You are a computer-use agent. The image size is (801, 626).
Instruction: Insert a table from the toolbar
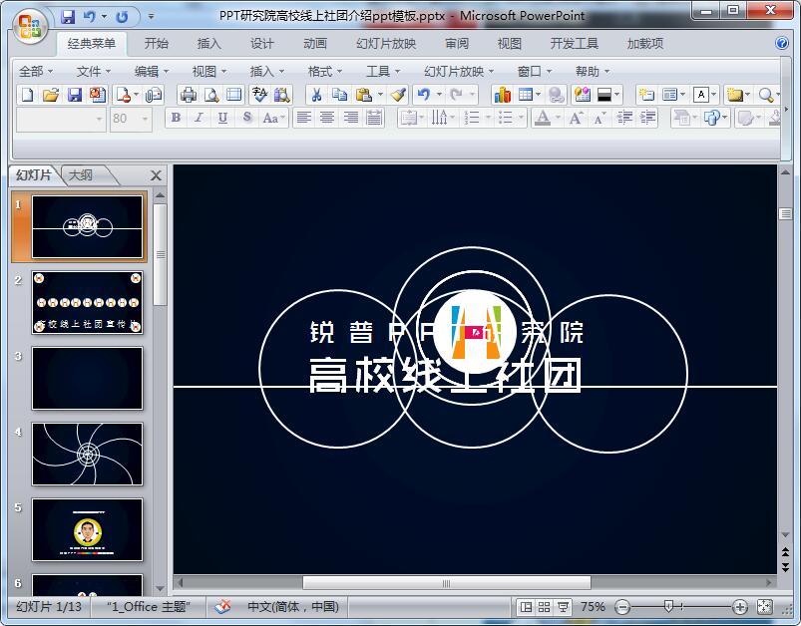[525, 95]
